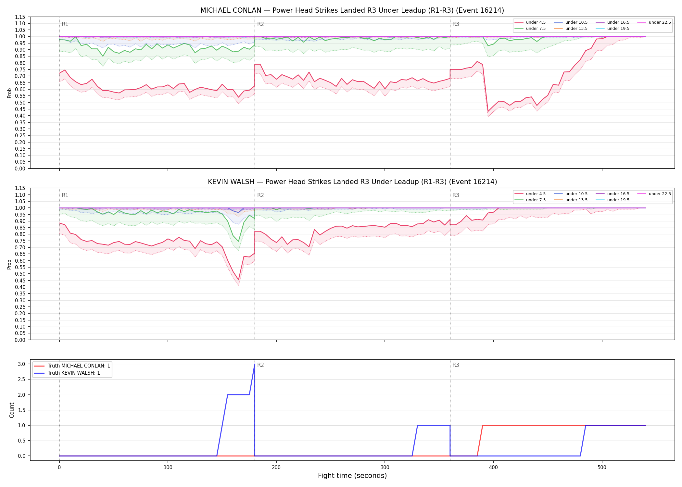Click the 0.50 tick on Walsh chart
682x487 pixels.
click(20, 274)
